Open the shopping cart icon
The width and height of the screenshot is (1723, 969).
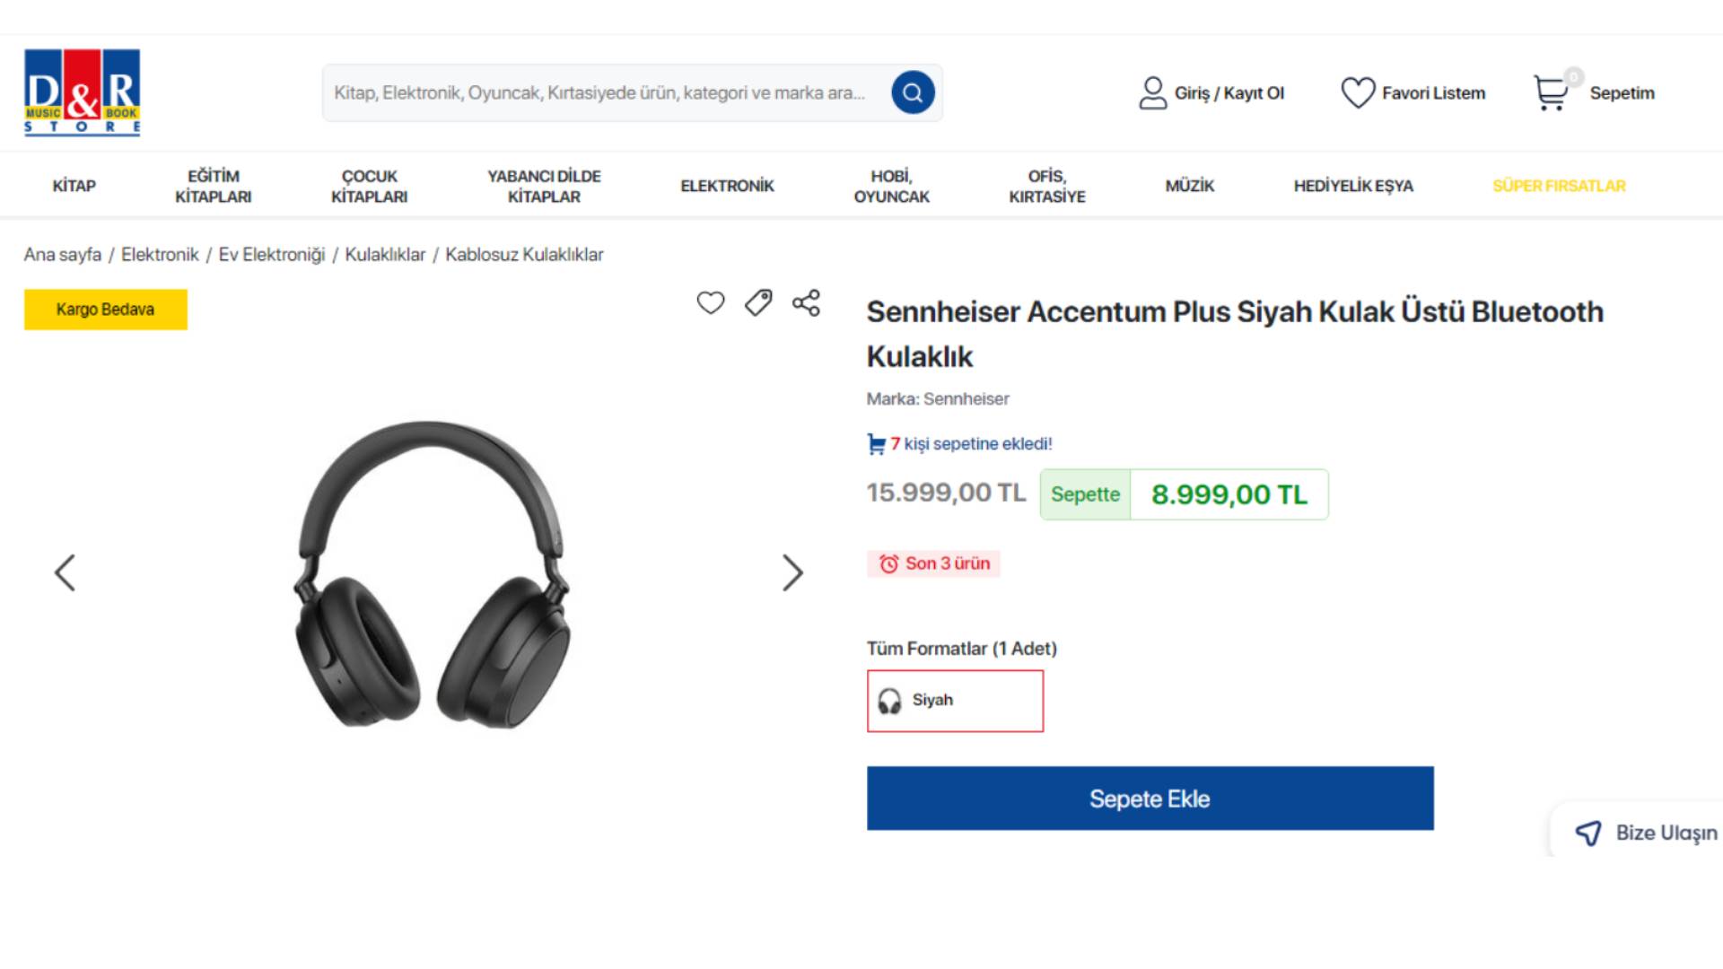[1551, 93]
